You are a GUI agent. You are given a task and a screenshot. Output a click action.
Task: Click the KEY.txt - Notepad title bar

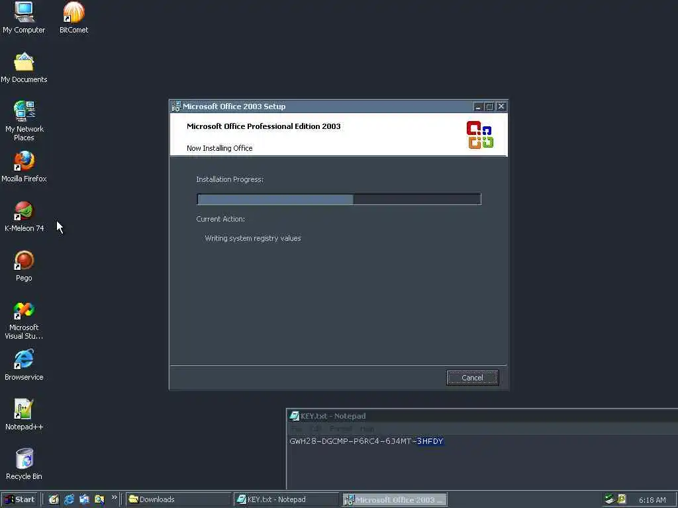tap(482, 416)
